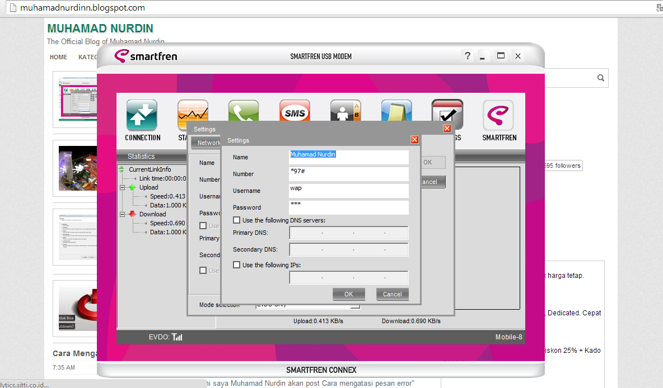Click the Mobile-8 status bar text
Image resolution: width=663 pixels, height=388 pixels.
pos(508,337)
